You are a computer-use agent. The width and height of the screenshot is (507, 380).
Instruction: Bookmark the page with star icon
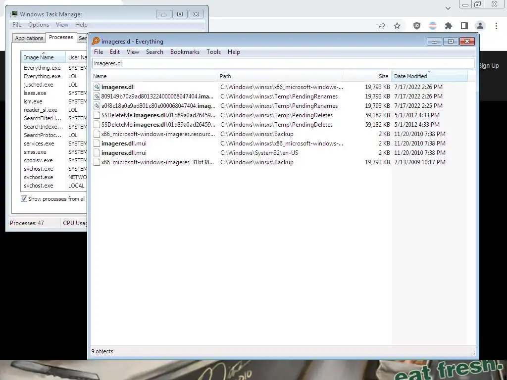pos(397,26)
